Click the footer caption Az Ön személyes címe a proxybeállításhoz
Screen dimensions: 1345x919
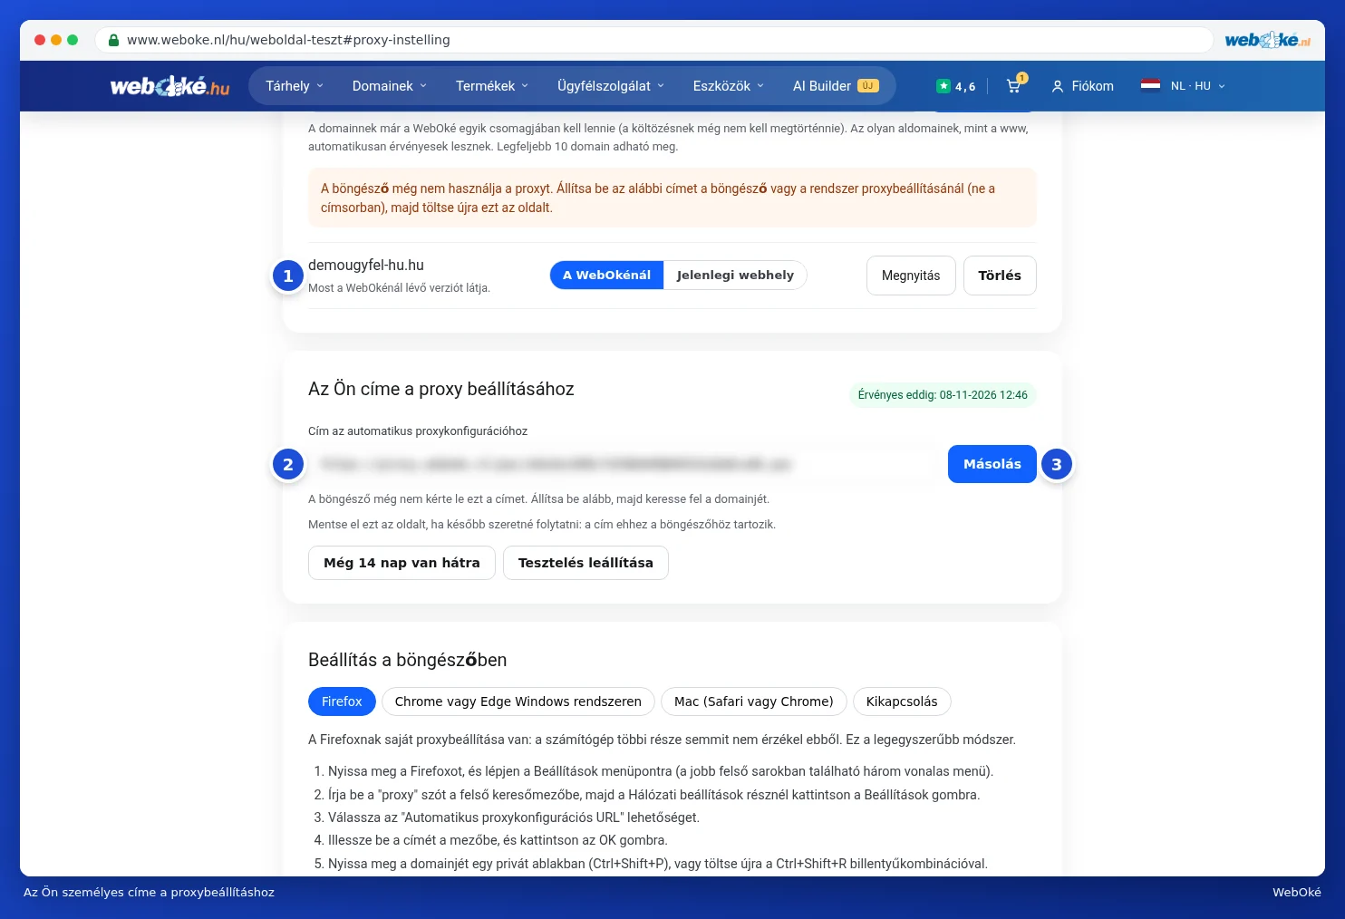pos(149,893)
